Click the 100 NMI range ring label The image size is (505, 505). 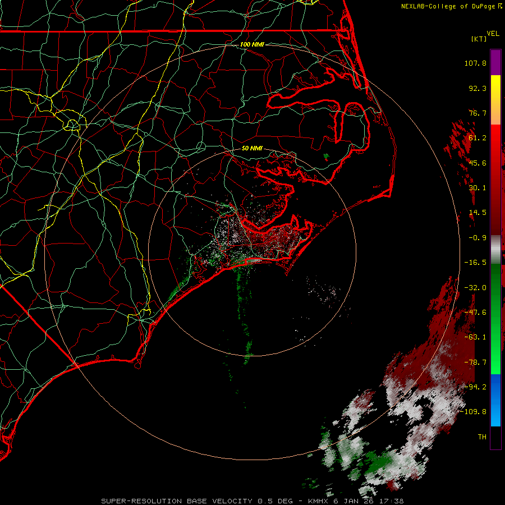(x=252, y=44)
